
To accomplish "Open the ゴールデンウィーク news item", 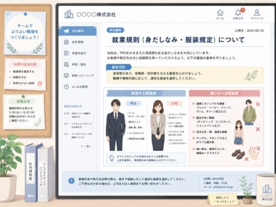I will coord(77,135).
